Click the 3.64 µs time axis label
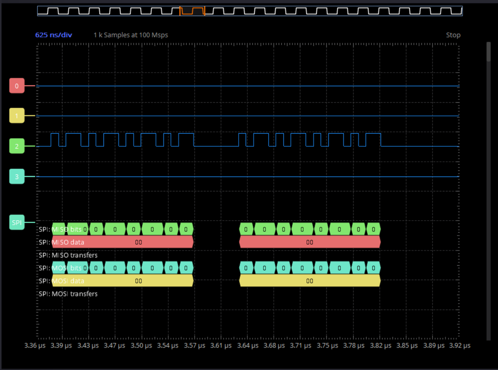 247,345
